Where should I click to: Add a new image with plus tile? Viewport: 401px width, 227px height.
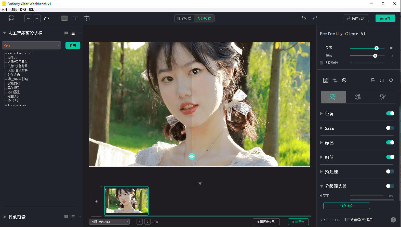[96, 201]
